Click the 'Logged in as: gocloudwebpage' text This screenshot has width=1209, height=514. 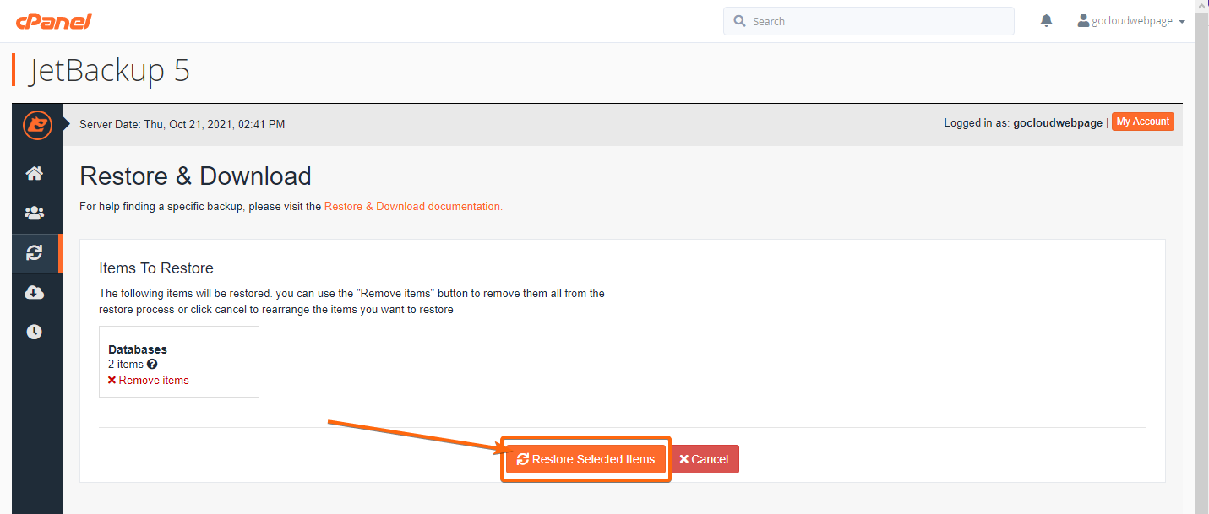click(1023, 122)
